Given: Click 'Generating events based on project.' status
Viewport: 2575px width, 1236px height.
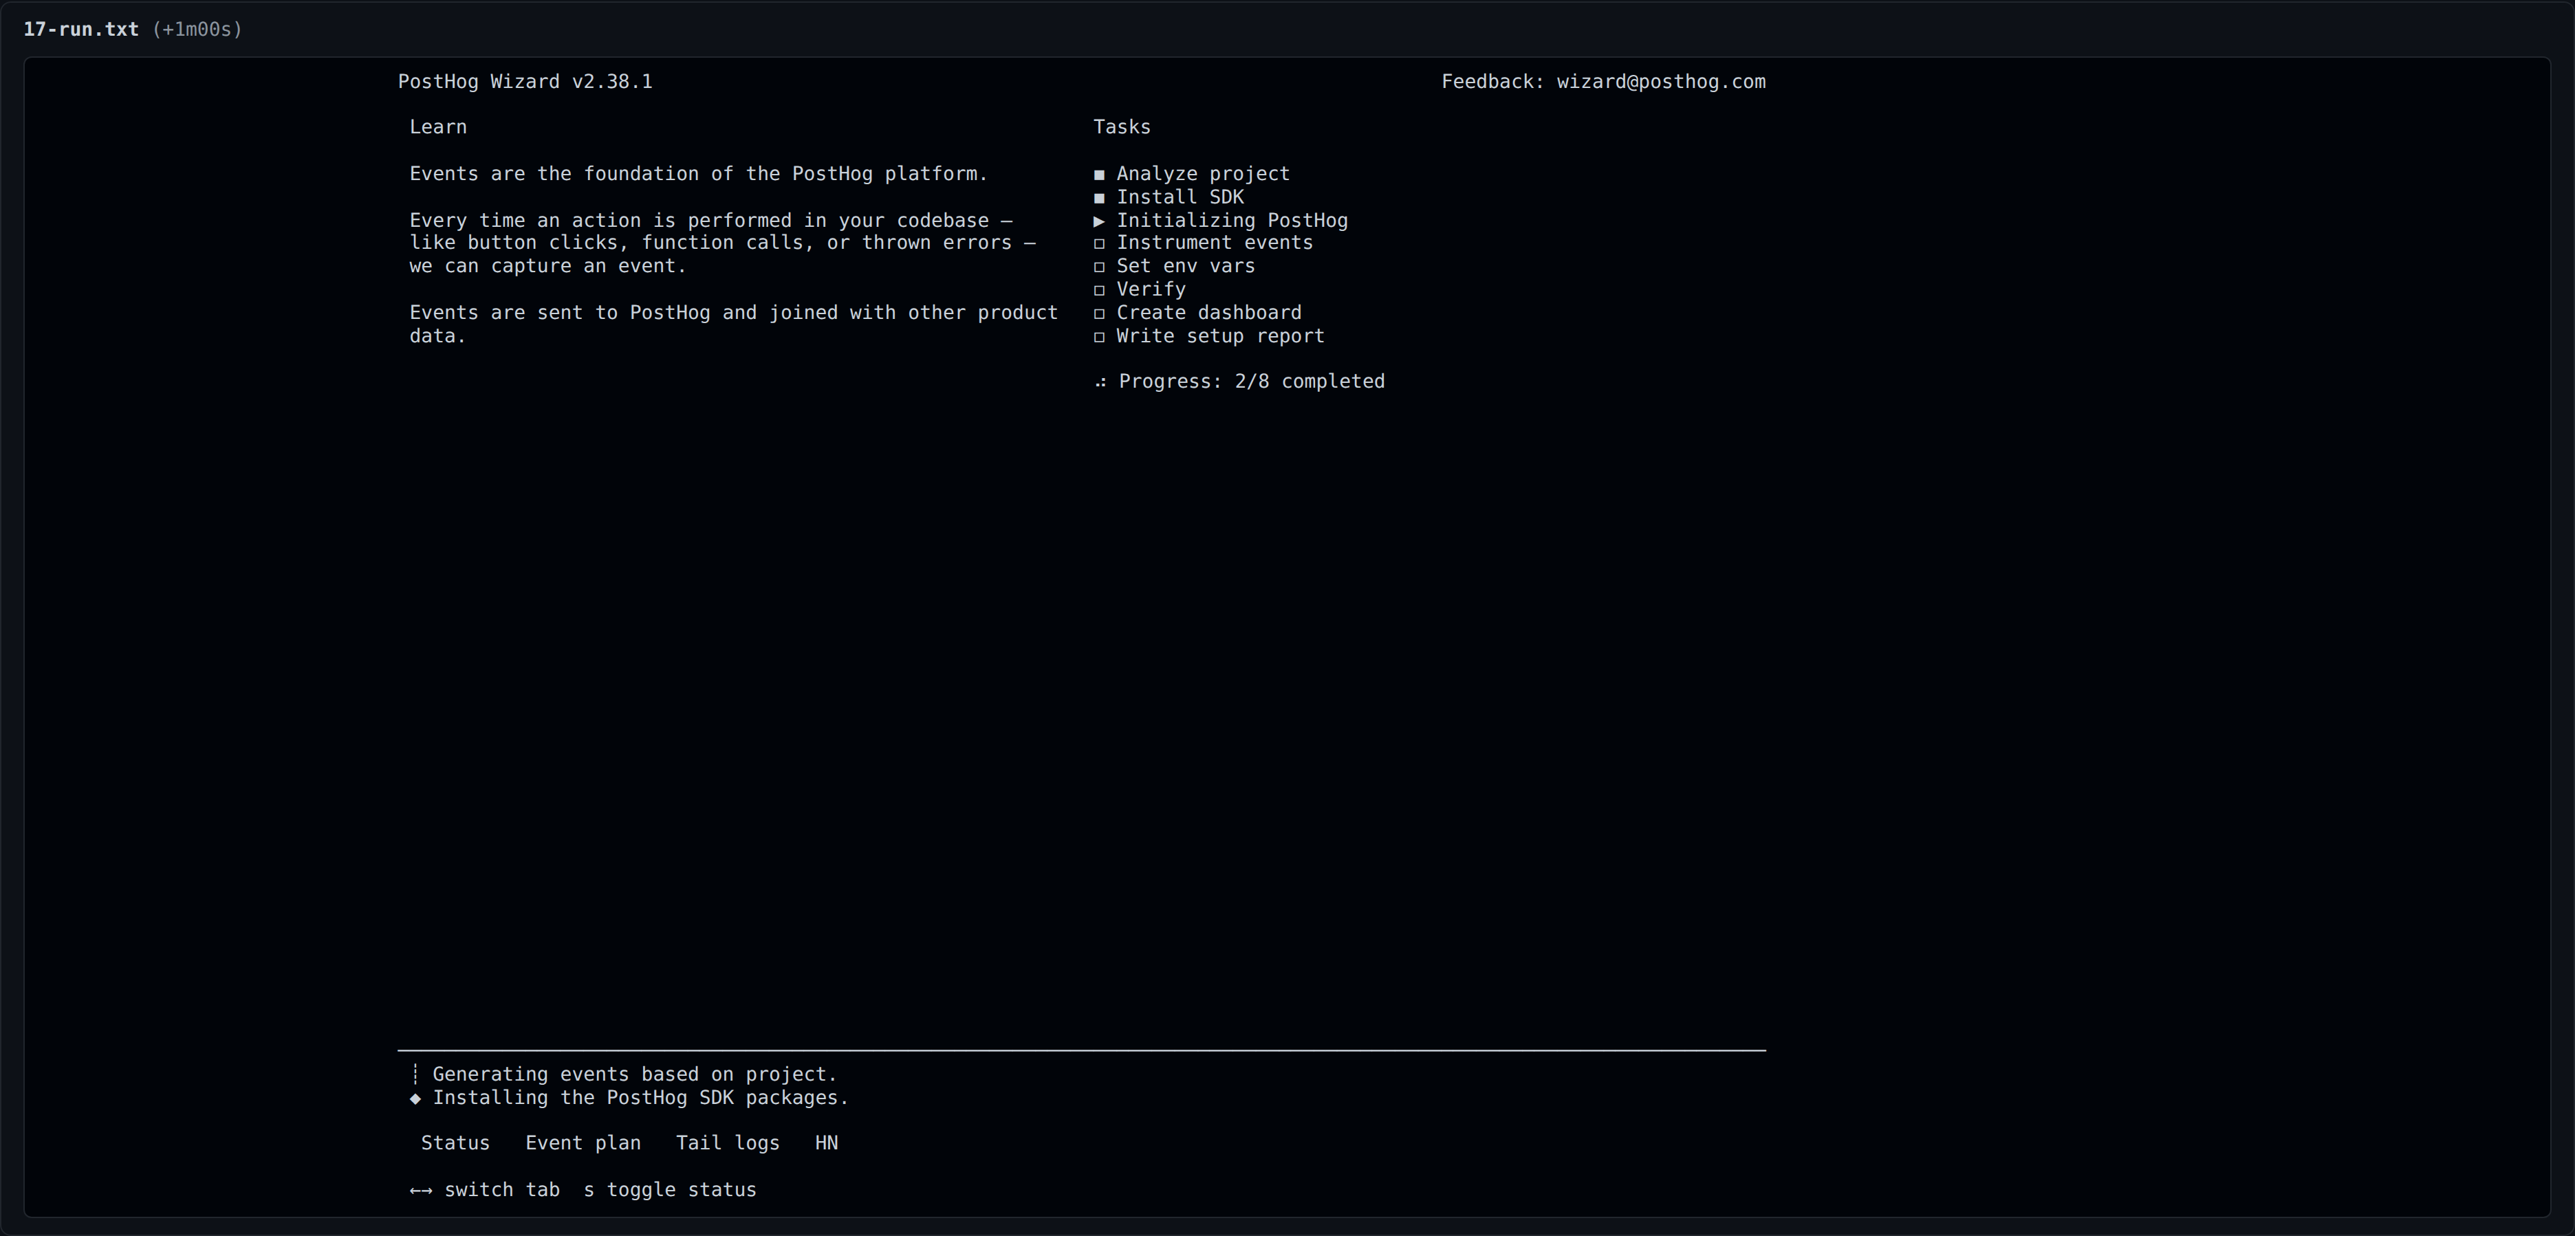Looking at the screenshot, I should click(635, 1074).
